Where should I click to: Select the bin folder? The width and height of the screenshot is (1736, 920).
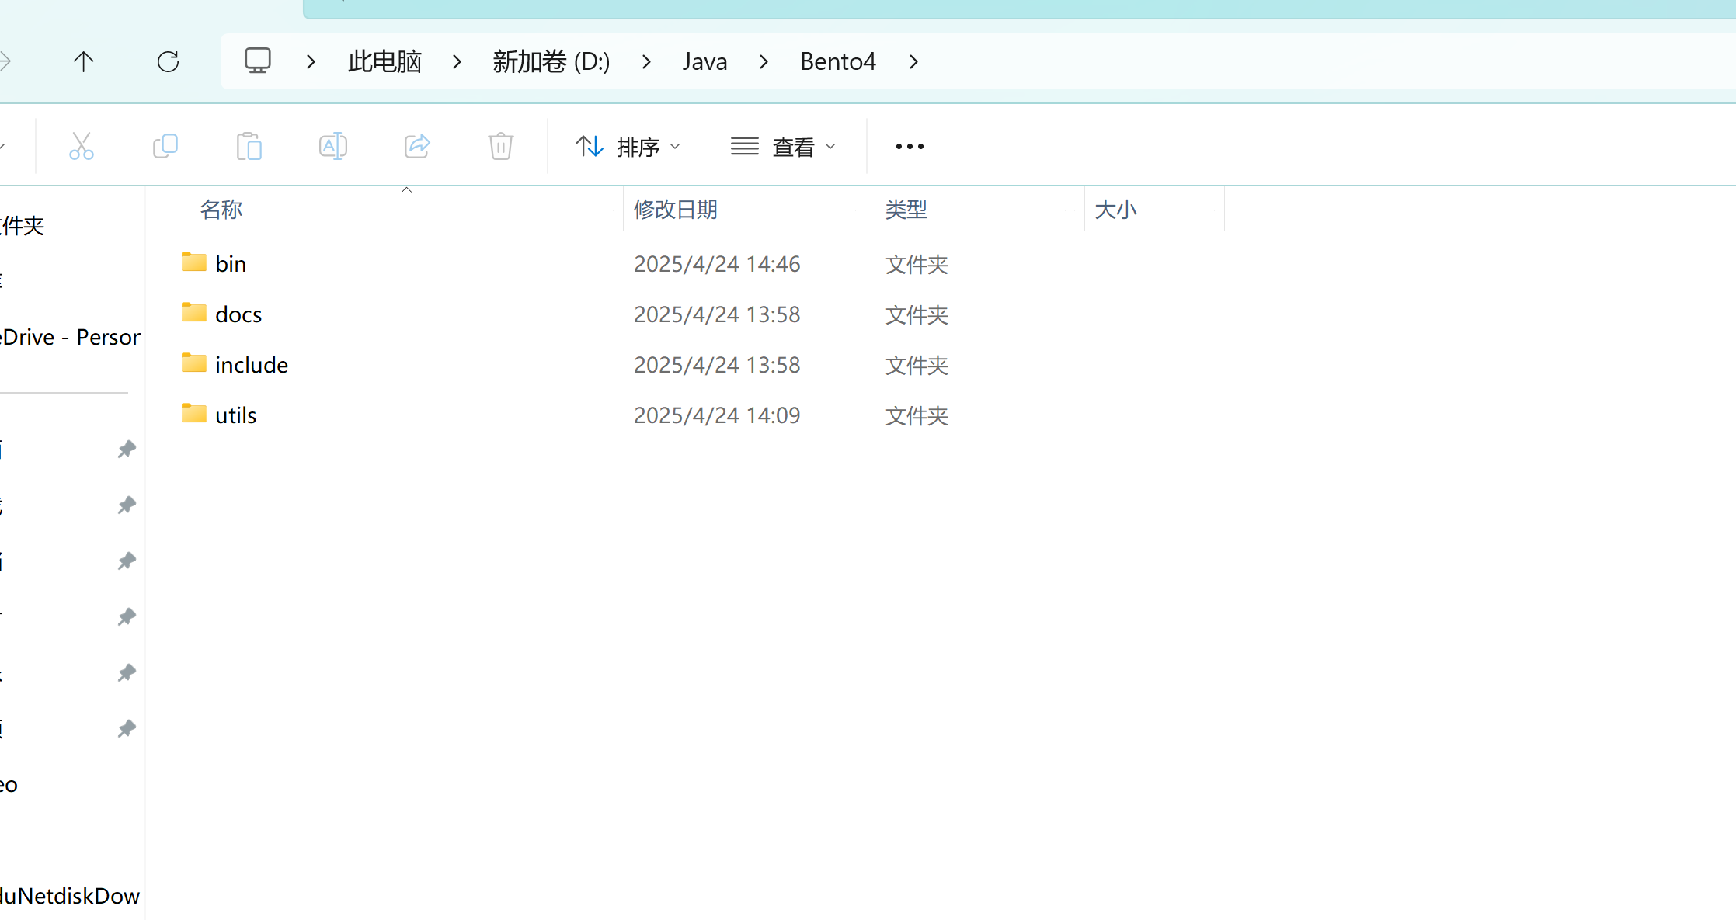point(230,264)
